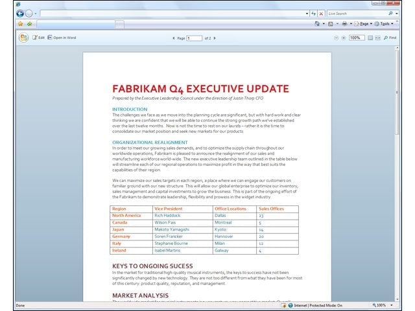Click the Add to Favorites icon

(30, 24)
